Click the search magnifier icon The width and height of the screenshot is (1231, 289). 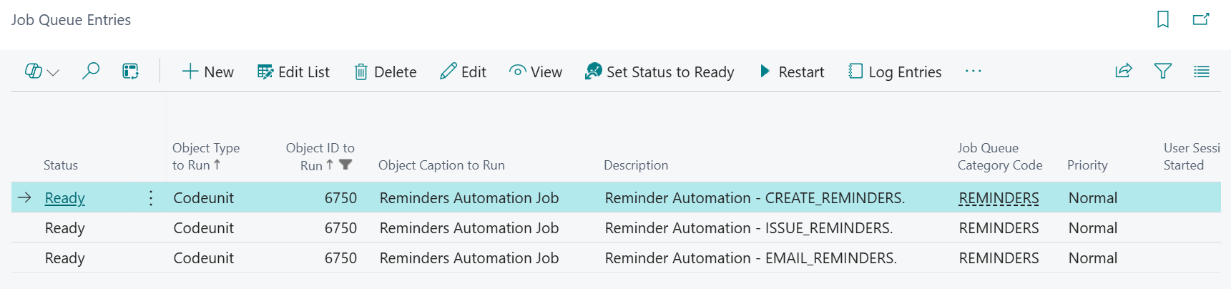tap(91, 71)
